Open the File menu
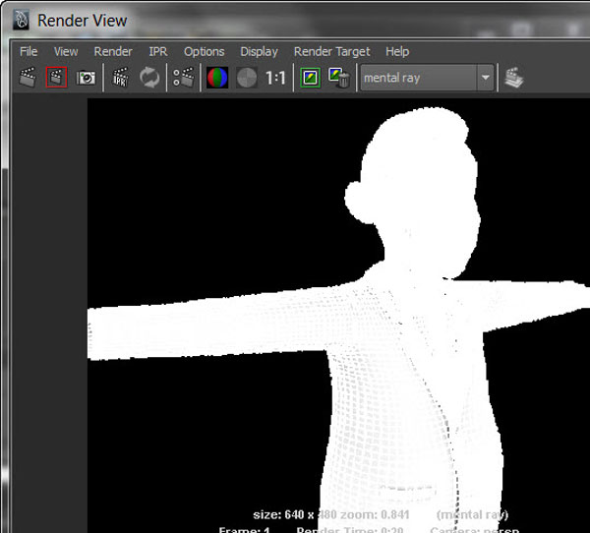Screen dimensions: 590x533 click(x=29, y=51)
